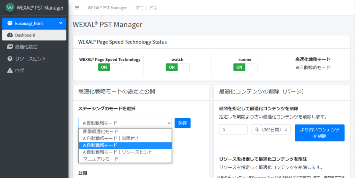This screenshot has width=355, height=178.
Task: Toggle the WEXAL Page Speed Technology switch
Action: (x=110, y=67)
